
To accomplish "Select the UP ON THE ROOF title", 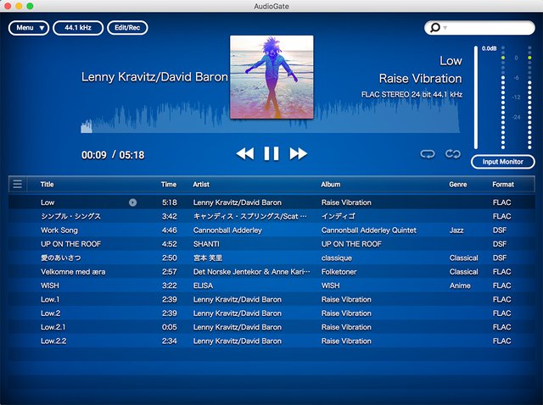I will pos(70,244).
